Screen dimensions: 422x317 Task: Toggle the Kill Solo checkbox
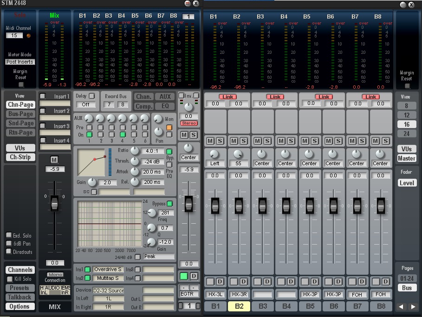coord(10,279)
